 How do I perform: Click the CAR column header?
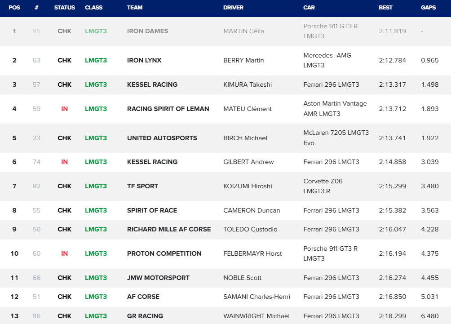pos(309,8)
